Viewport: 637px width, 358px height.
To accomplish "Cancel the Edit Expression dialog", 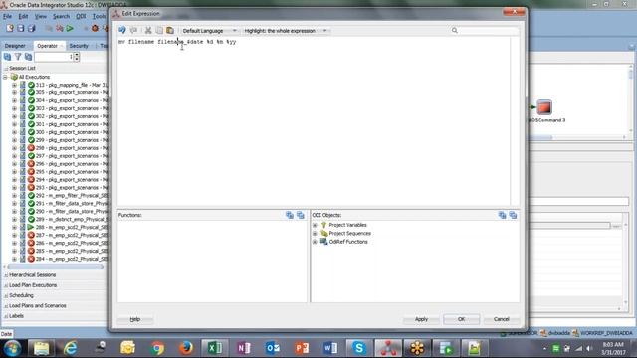I will pos(502,319).
